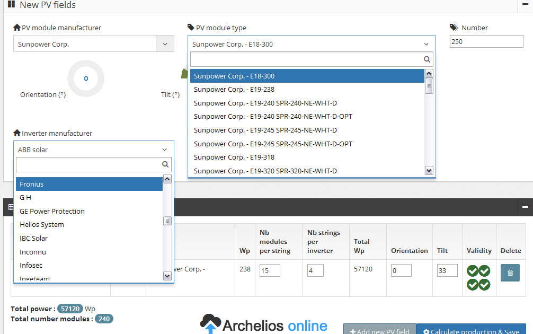Select Sunpower Corp. - E18-300 option

pos(307,76)
